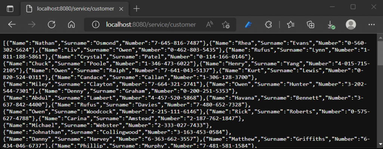Screen dimensions: 383x149
Task: Open the Home page button
Action: click(x=71, y=24)
